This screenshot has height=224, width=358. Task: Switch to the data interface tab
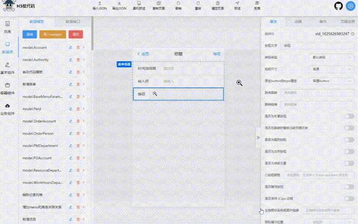point(73,21)
